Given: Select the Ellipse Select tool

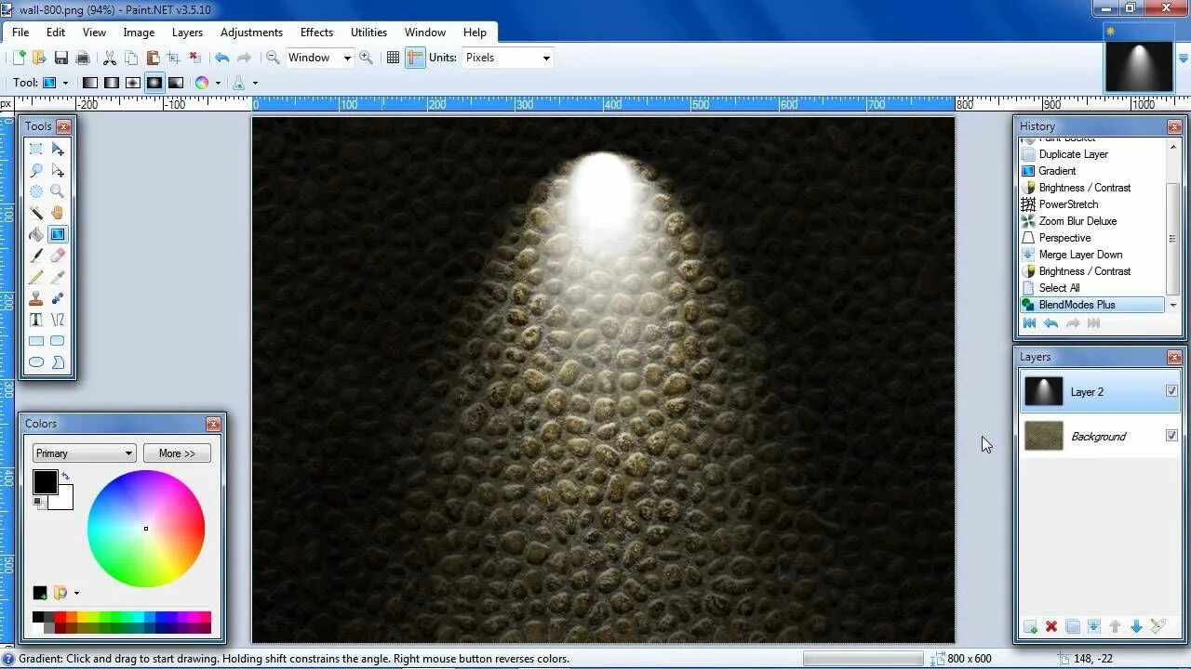Looking at the screenshot, I should pos(36,191).
